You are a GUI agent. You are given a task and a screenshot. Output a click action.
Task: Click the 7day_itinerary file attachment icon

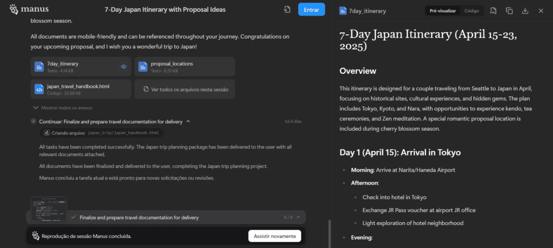39,67
